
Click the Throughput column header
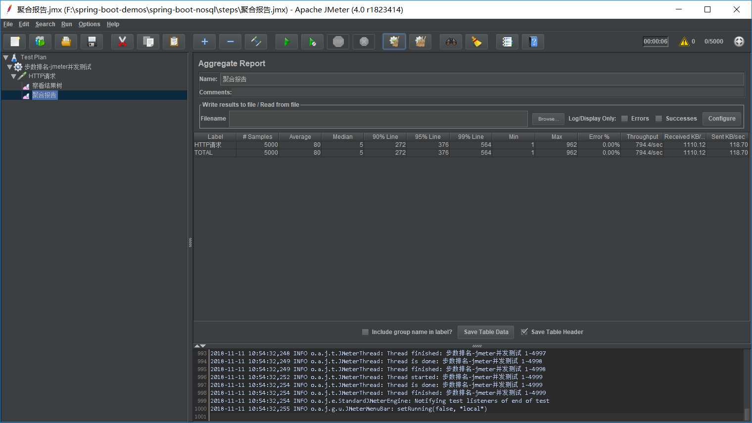click(642, 137)
